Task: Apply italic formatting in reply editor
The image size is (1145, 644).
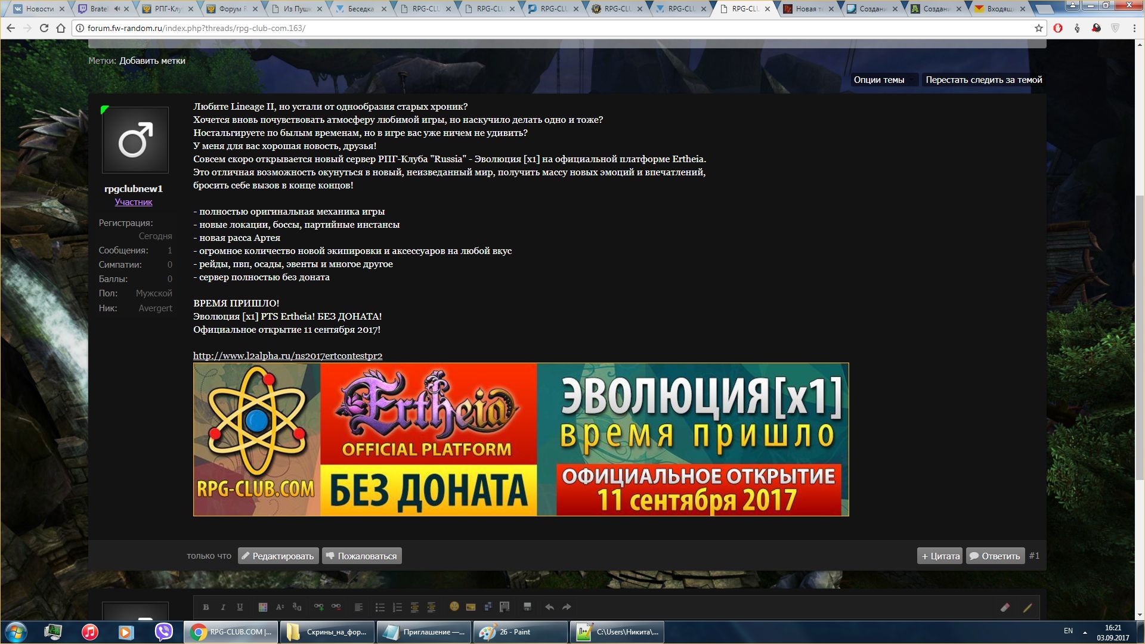Action: tap(223, 607)
